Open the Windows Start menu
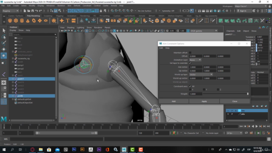Image resolution: width=272 pixels, height=153 pixels. click(x=4, y=149)
